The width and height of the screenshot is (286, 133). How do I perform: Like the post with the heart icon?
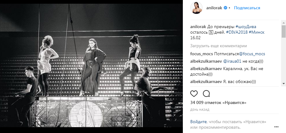pyautogui.click(x=194, y=94)
